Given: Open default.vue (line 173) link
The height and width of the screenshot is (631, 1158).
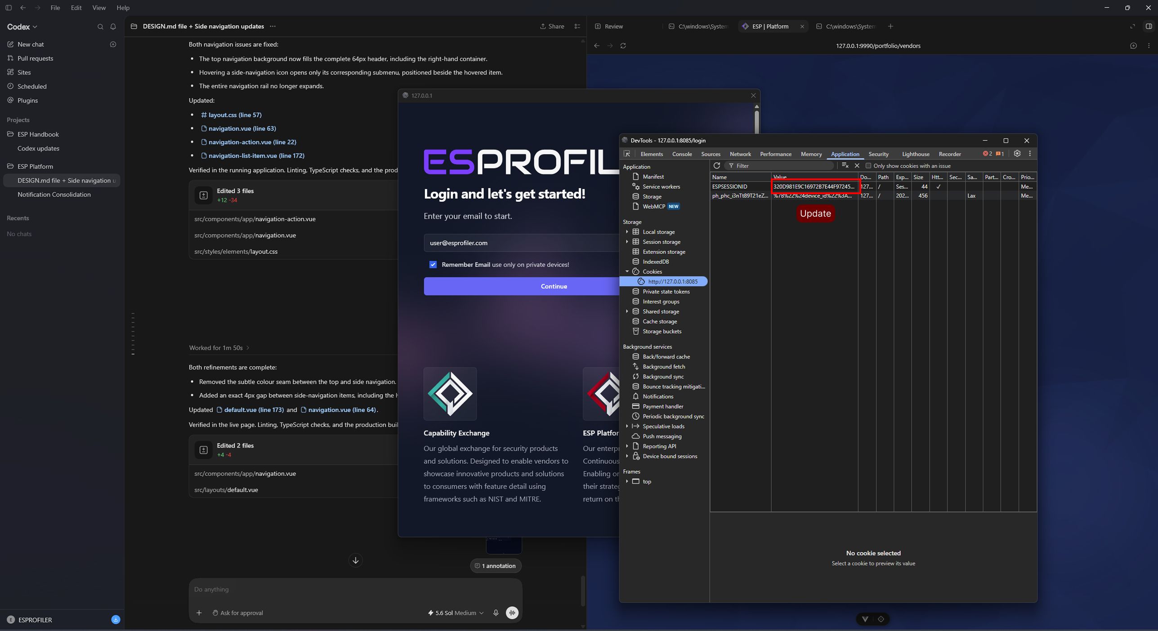Looking at the screenshot, I should (x=250, y=410).
